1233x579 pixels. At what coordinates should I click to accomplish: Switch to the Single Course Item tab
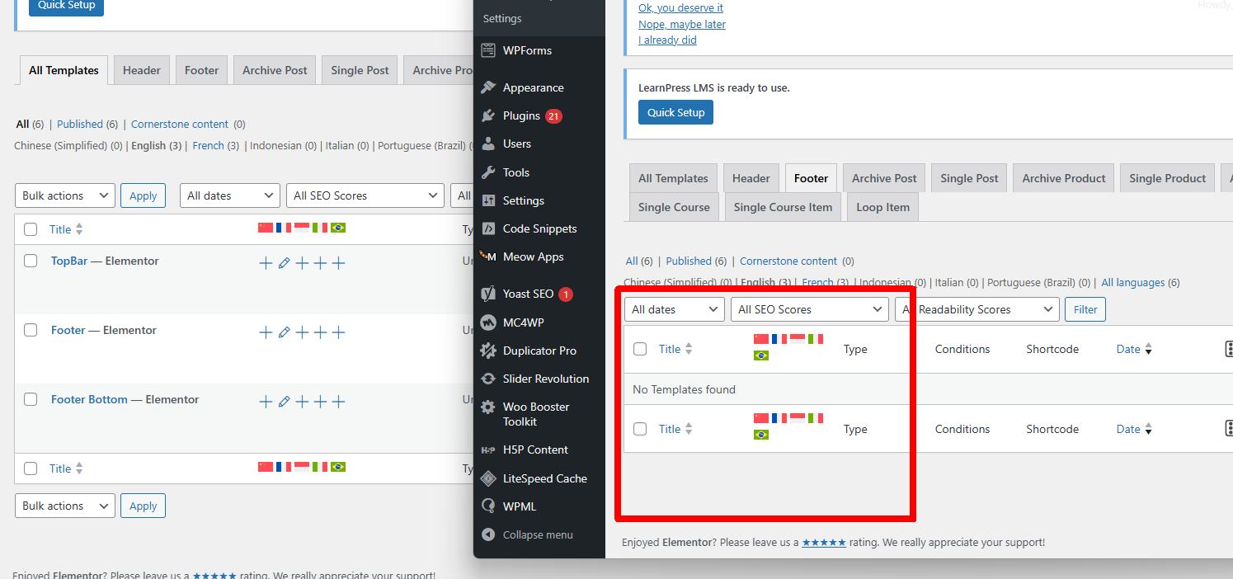784,207
